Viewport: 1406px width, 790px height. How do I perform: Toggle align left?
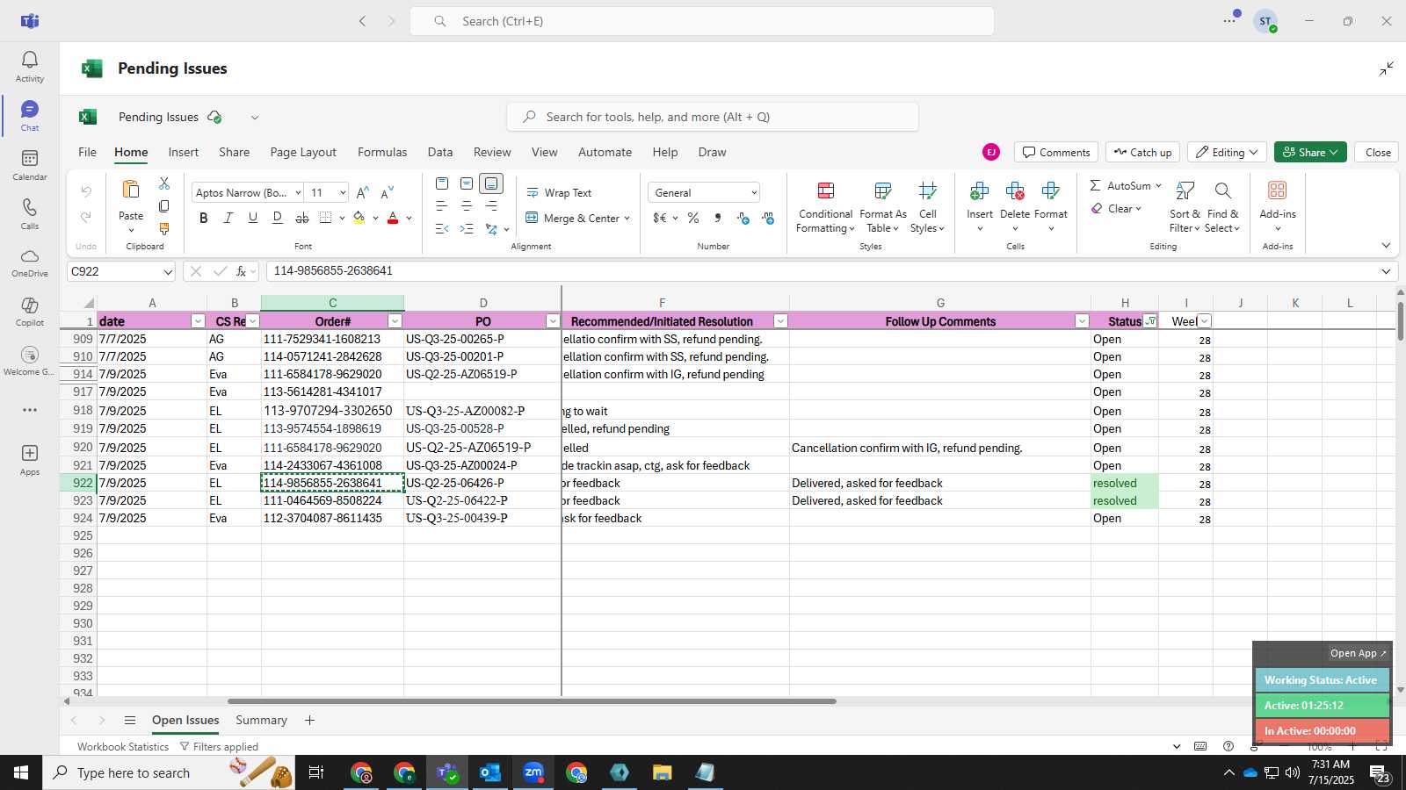442,206
